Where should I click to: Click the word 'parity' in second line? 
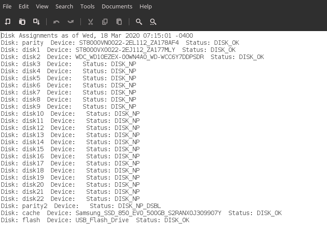pos(33,43)
